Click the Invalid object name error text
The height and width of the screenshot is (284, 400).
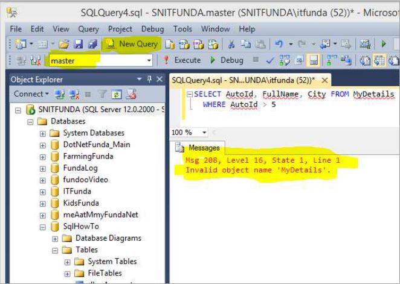pyautogui.click(x=258, y=170)
